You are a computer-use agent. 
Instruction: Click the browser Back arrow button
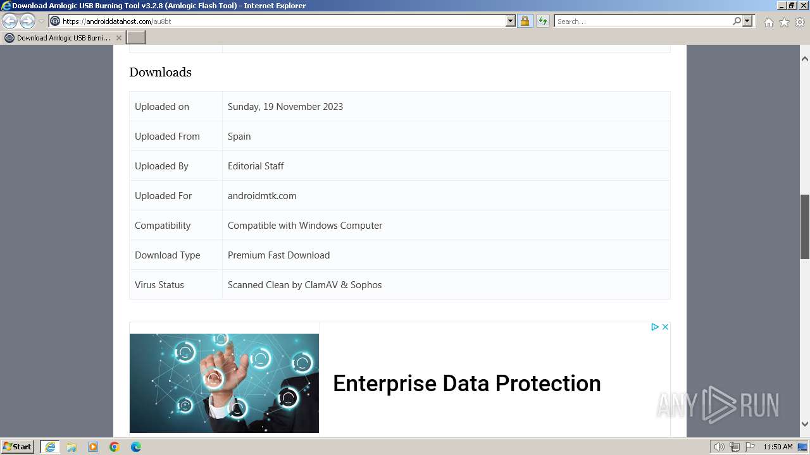coord(9,21)
